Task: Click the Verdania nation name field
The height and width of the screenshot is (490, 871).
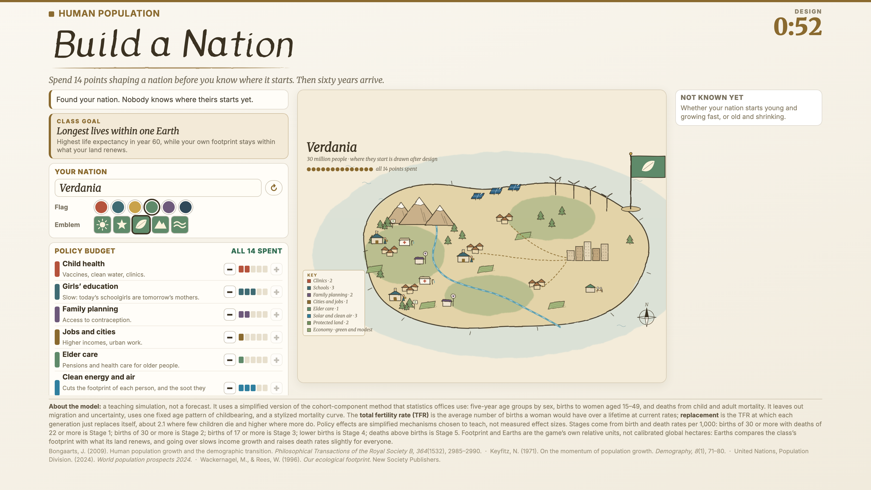Action: click(158, 188)
